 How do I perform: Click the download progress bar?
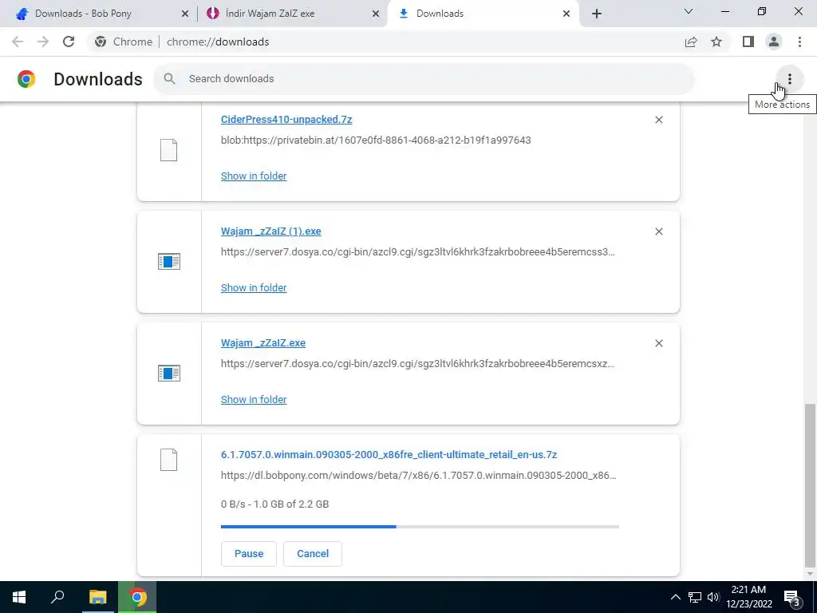click(420, 527)
